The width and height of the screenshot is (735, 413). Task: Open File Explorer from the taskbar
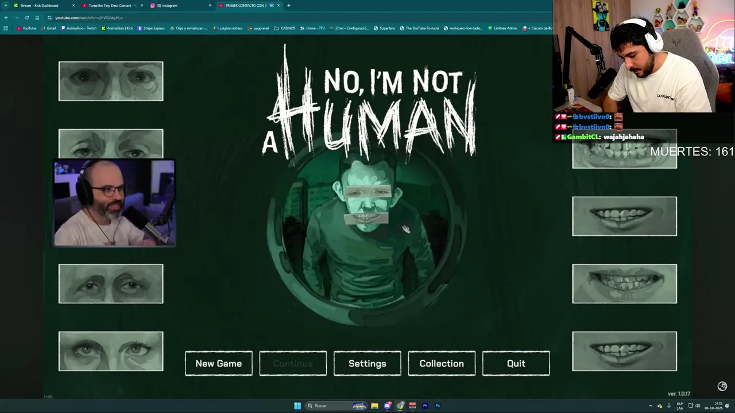374,406
